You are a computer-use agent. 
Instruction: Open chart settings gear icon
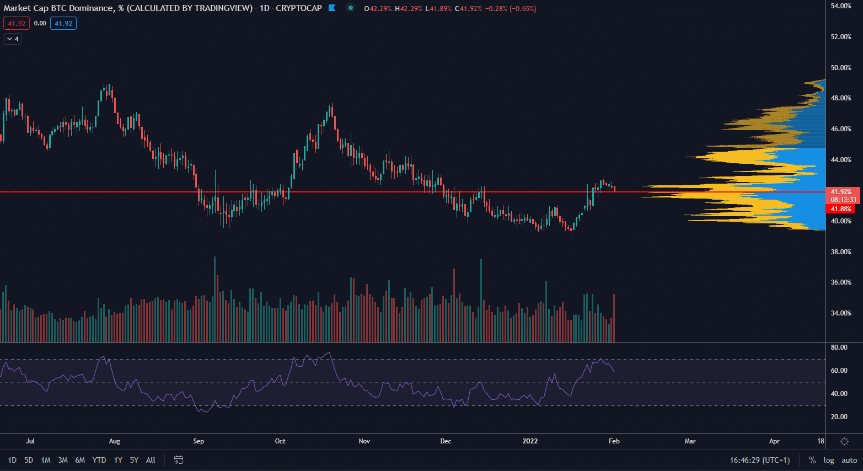[x=844, y=441]
